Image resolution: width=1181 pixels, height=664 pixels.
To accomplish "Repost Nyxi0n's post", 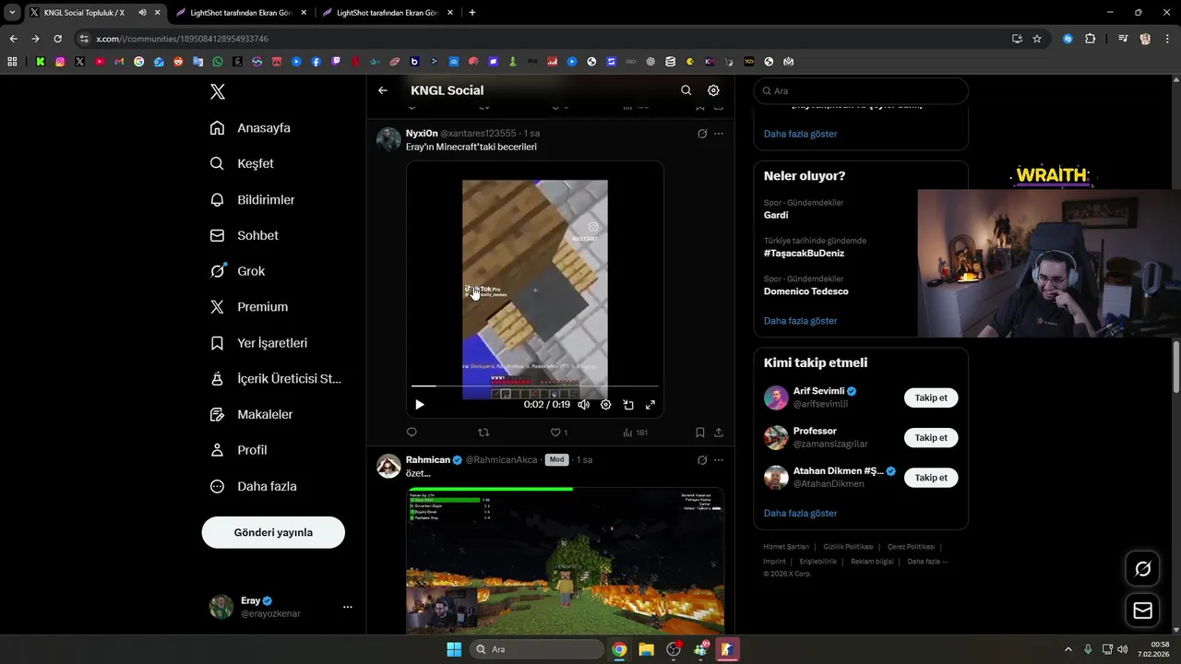I will (483, 432).
